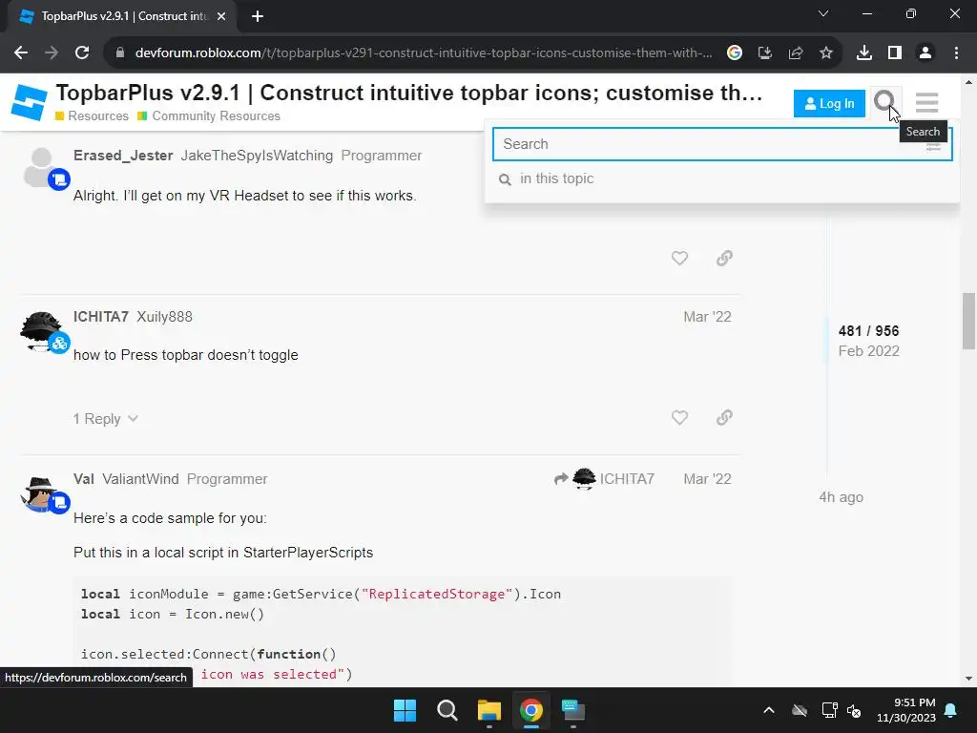Close the TopbarPlus browser tab
Image resolution: width=977 pixels, height=733 pixels.
(x=221, y=17)
